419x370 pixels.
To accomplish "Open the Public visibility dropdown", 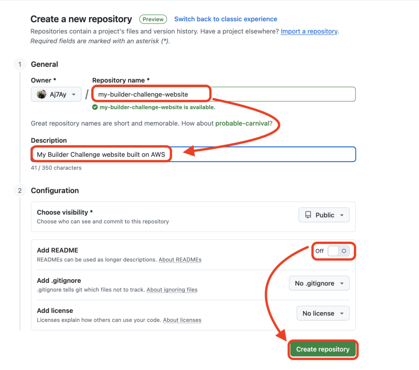I will click(x=324, y=215).
